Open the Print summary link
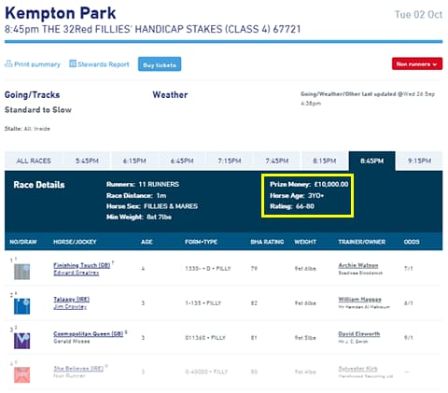 (x=37, y=64)
